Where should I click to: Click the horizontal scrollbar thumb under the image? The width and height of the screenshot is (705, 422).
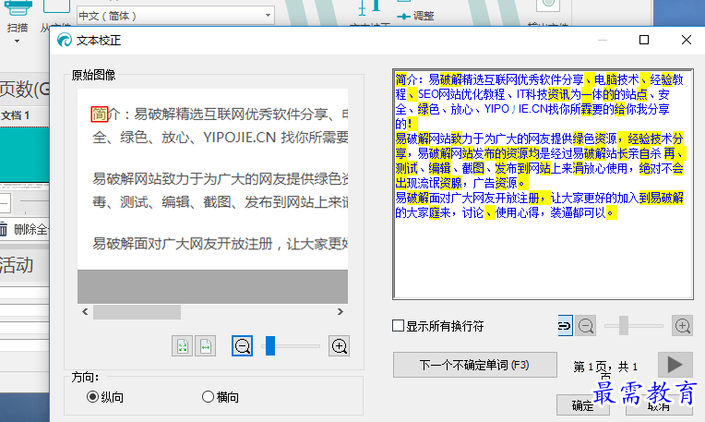click(137, 312)
